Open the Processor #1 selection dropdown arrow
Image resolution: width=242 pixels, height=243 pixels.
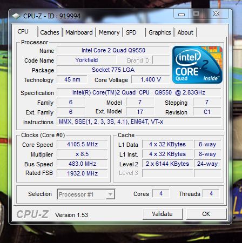point(110,194)
